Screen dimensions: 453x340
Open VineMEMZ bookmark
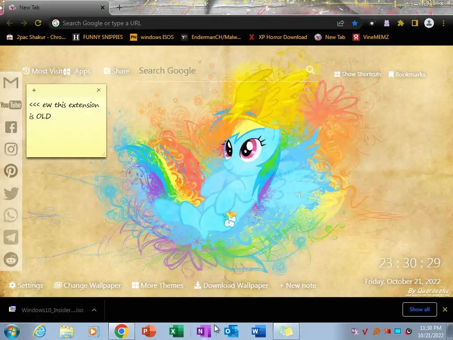coord(371,37)
